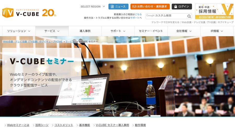The height and width of the screenshot is (137, 235).
Task: Jump to Webセミナーとは section
Action: click(18, 125)
